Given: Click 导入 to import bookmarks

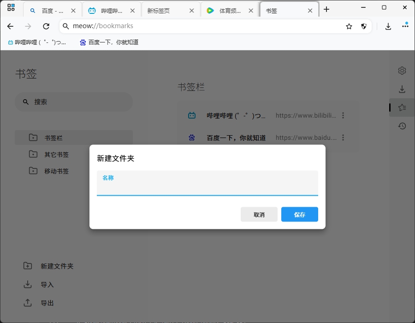Looking at the screenshot, I should (x=39, y=284).
